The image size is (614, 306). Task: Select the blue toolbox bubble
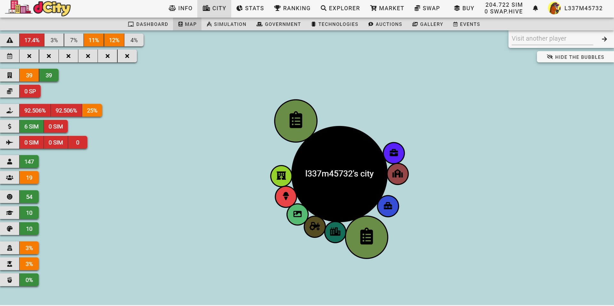388,206
